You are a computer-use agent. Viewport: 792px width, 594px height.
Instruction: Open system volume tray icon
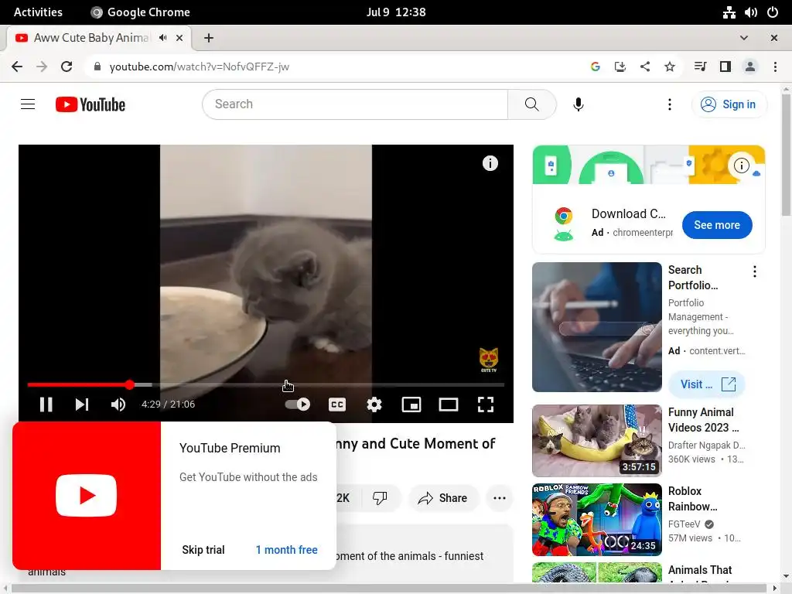tap(750, 12)
